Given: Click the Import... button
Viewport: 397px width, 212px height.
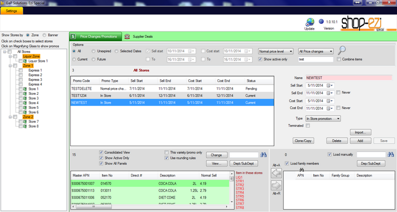Looking at the screenshot, I should point(360,132).
